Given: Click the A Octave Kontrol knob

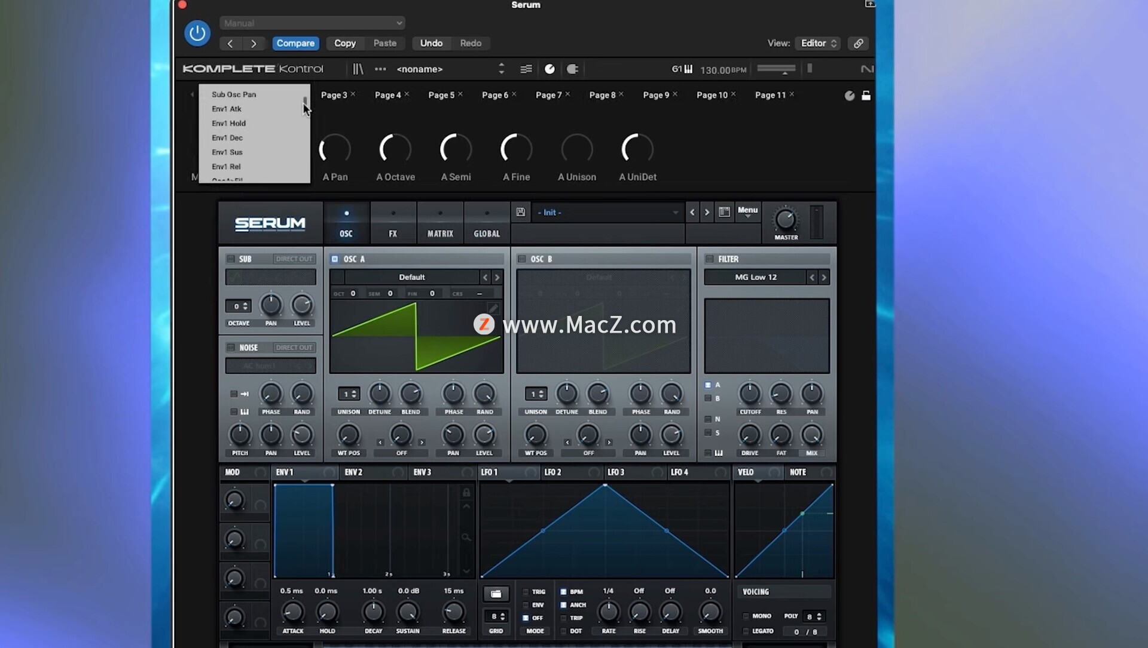Looking at the screenshot, I should click(x=395, y=149).
